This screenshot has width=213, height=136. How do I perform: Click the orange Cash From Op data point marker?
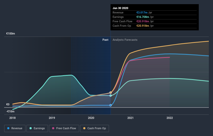pyautogui.click(x=111, y=92)
